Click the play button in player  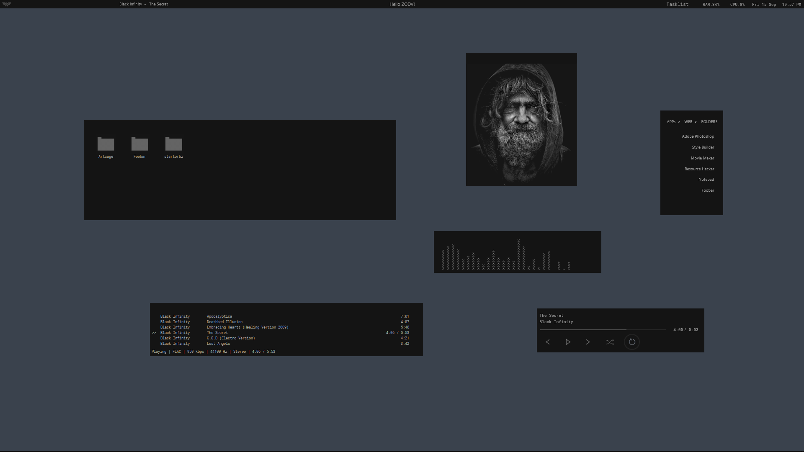[x=568, y=342]
